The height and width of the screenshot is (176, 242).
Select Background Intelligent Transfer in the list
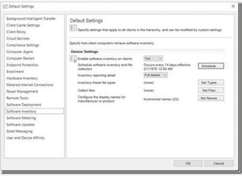[31, 19]
